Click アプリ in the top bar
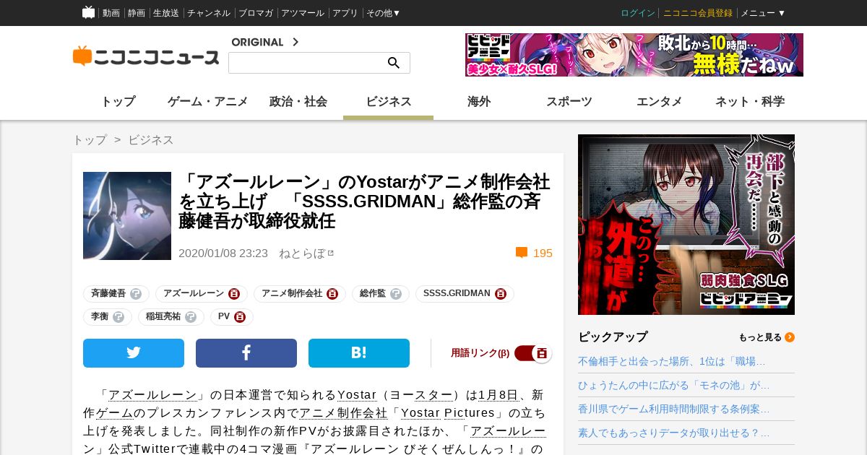The image size is (867, 455). click(x=345, y=13)
